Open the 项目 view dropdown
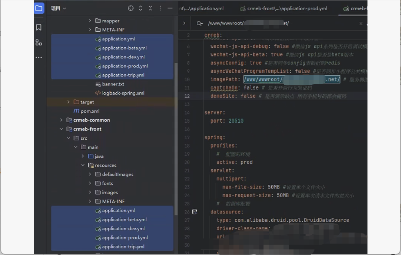 coord(59,8)
